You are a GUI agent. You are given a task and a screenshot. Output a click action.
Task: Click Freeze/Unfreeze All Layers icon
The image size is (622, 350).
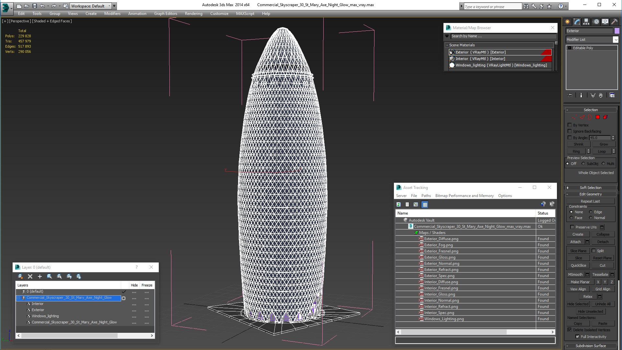[79, 276]
